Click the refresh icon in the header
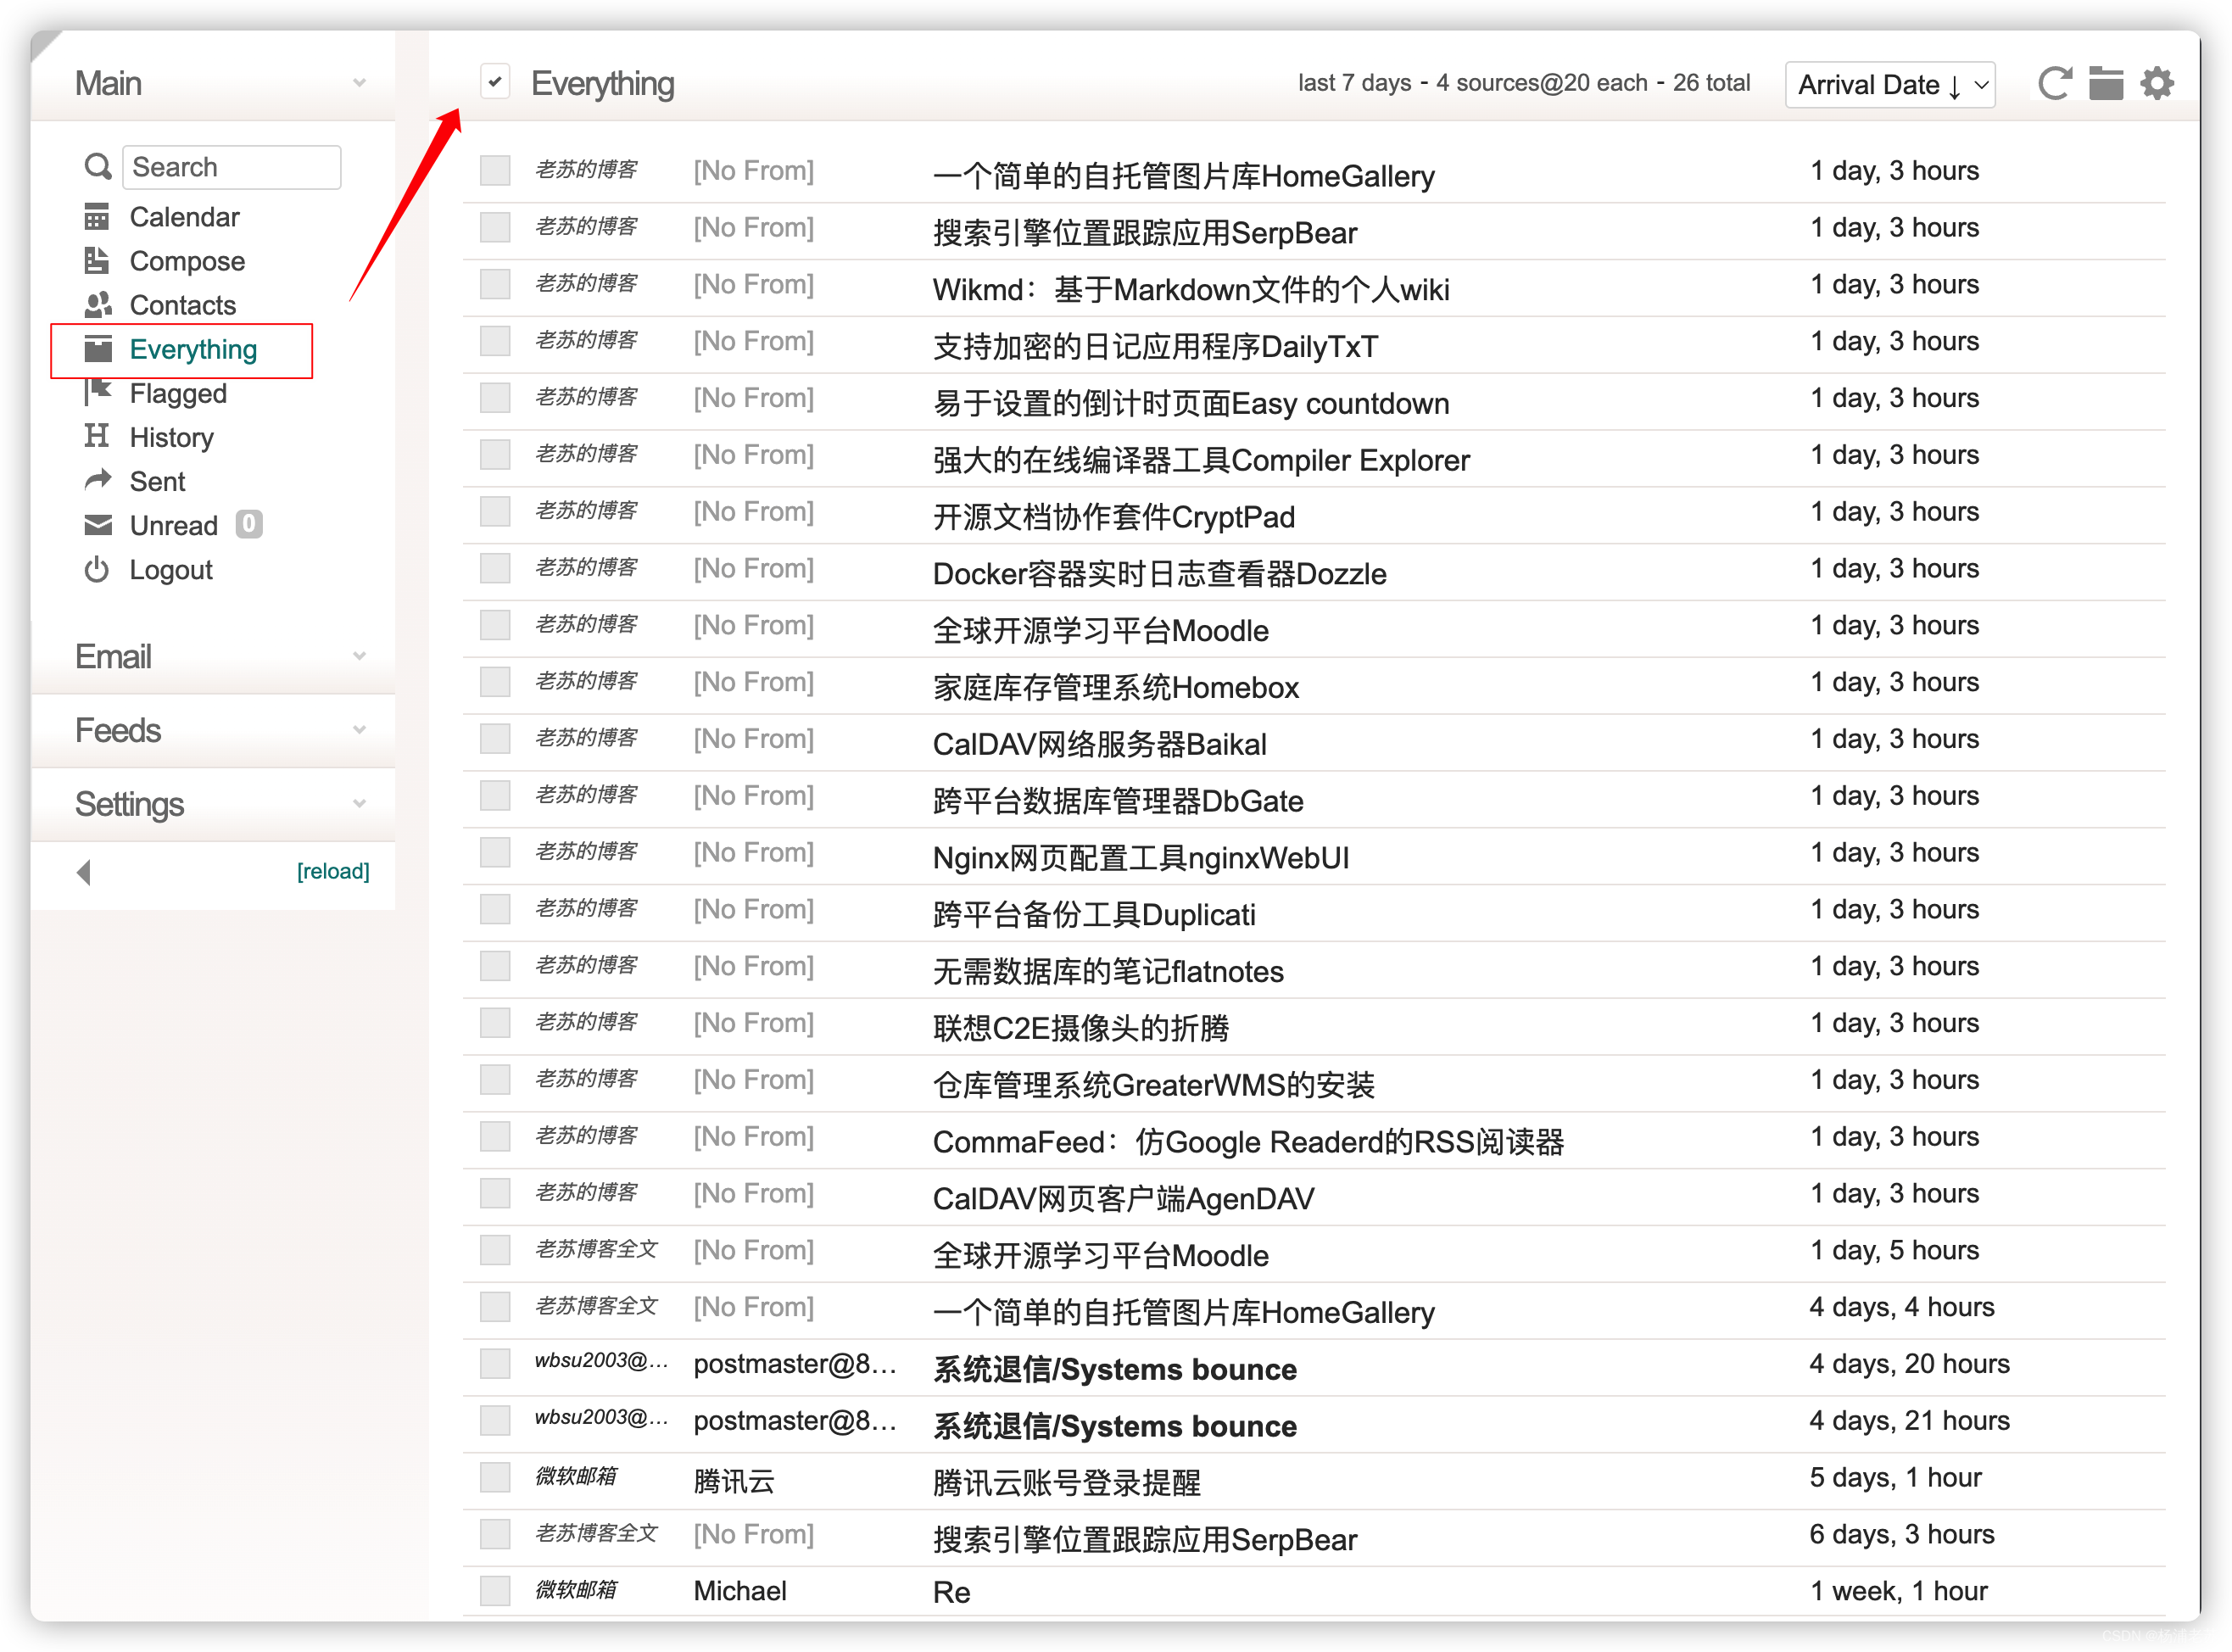This screenshot has height=1652, width=2232. [2053, 83]
